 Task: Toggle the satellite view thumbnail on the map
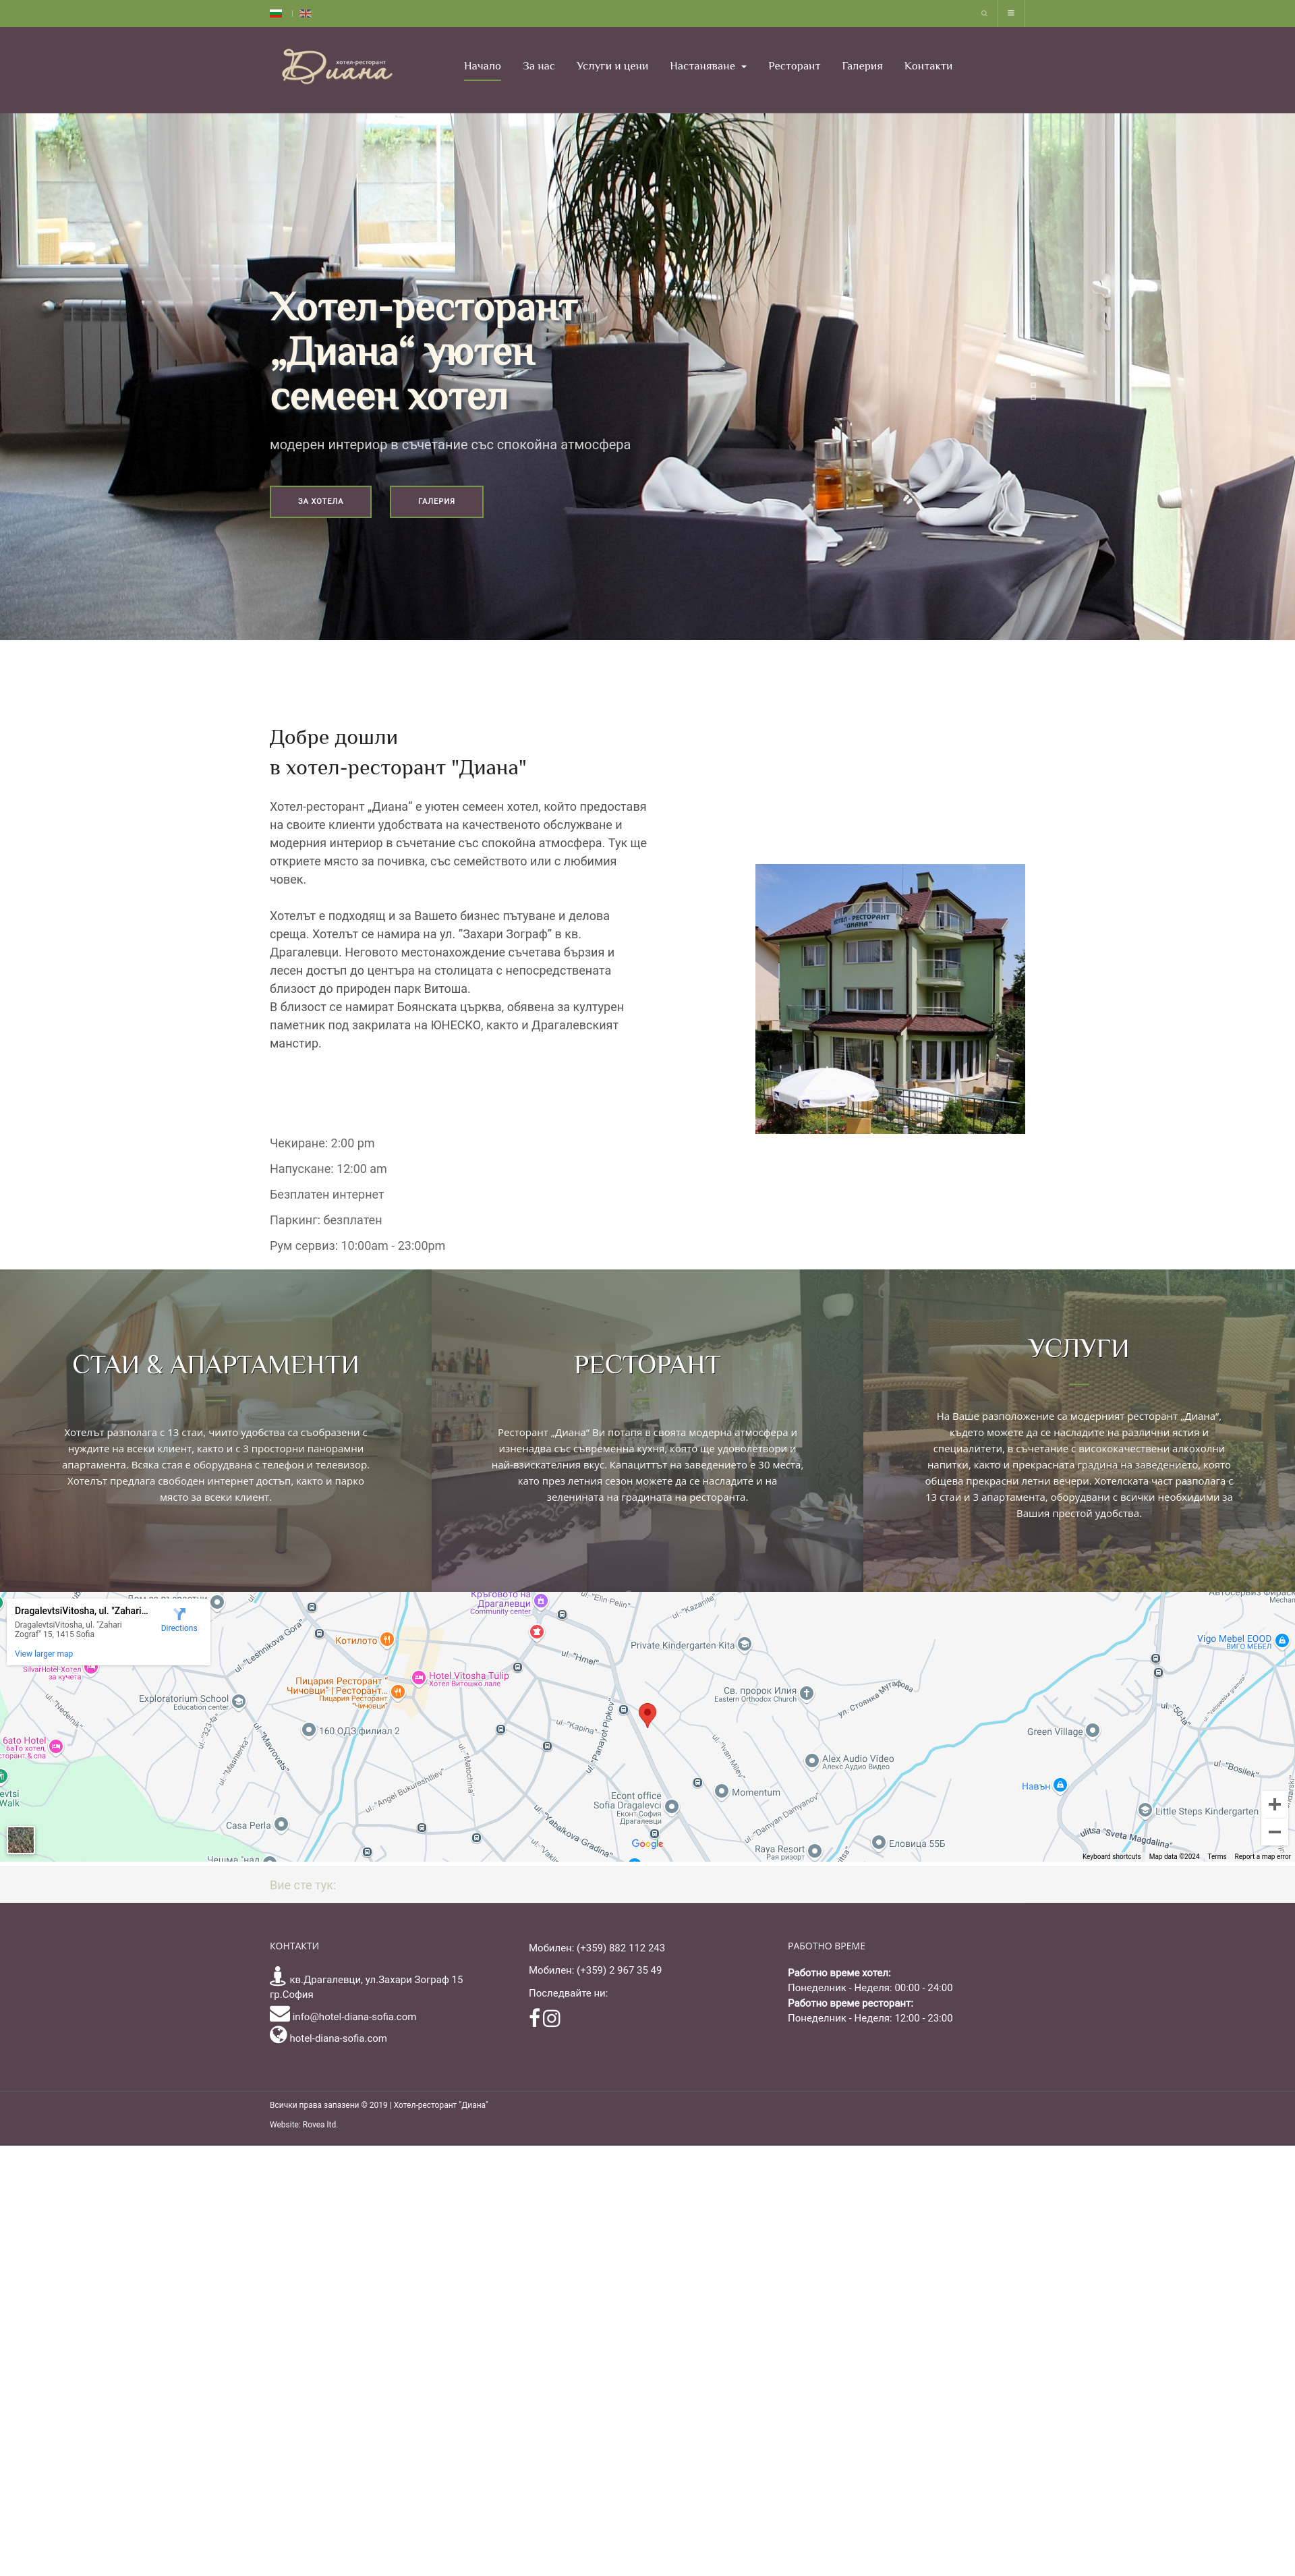(x=21, y=1839)
